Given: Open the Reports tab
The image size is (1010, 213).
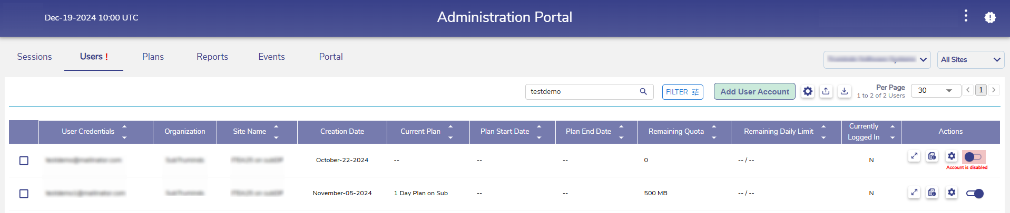Looking at the screenshot, I should point(212,57).
